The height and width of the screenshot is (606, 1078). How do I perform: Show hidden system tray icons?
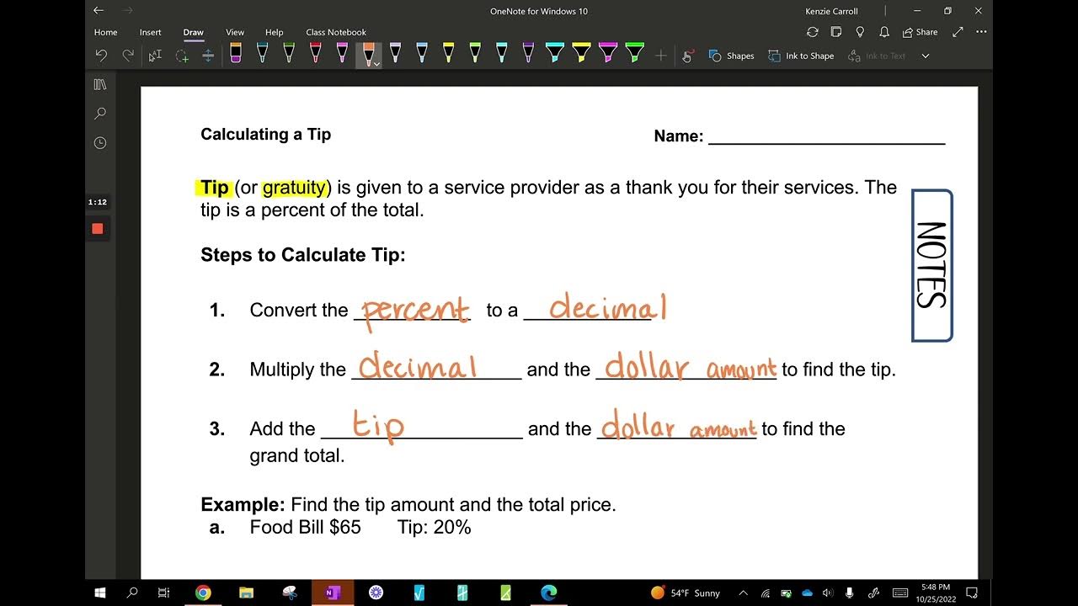744,593
